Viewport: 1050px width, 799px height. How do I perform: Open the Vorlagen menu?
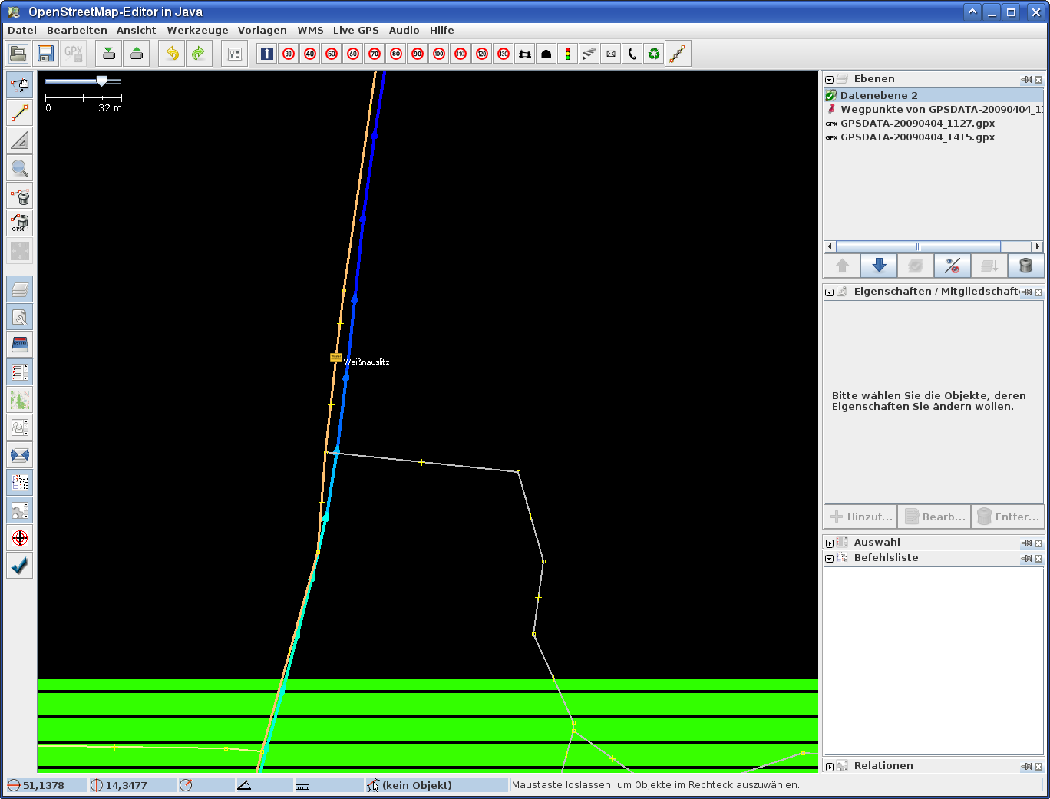click(262, 31)
